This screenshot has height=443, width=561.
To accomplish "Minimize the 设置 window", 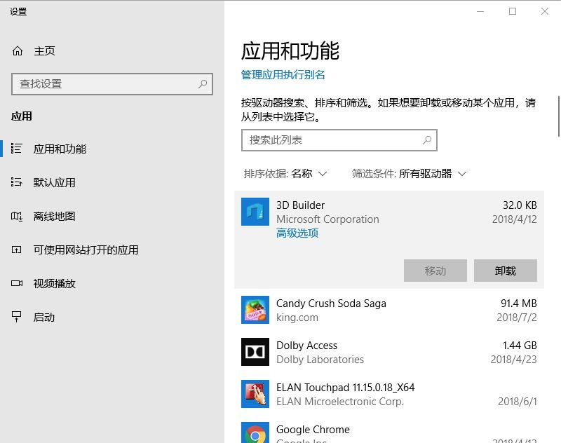I will click(480, 11).
